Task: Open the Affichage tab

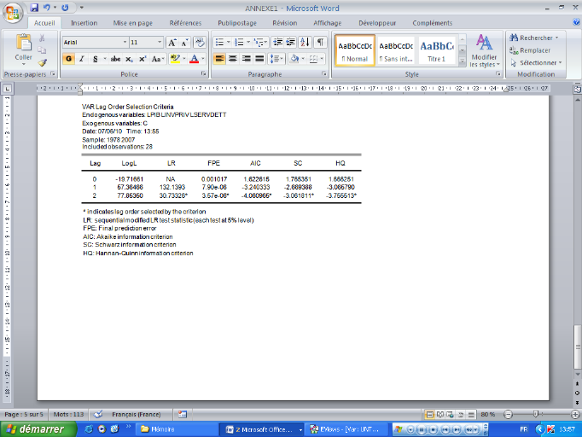Action: [328, 23]
